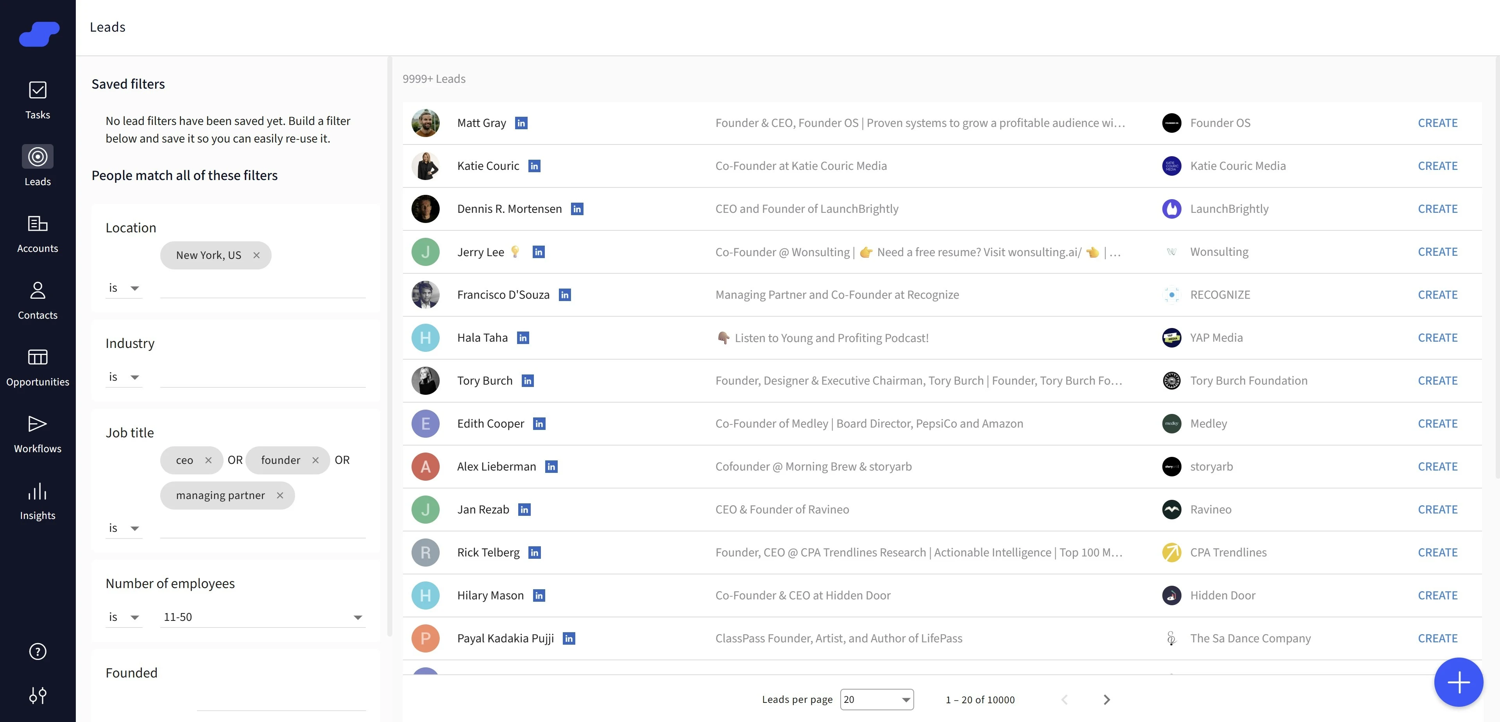Open Hala Taha's LinkedIn icon

point(523,338)
